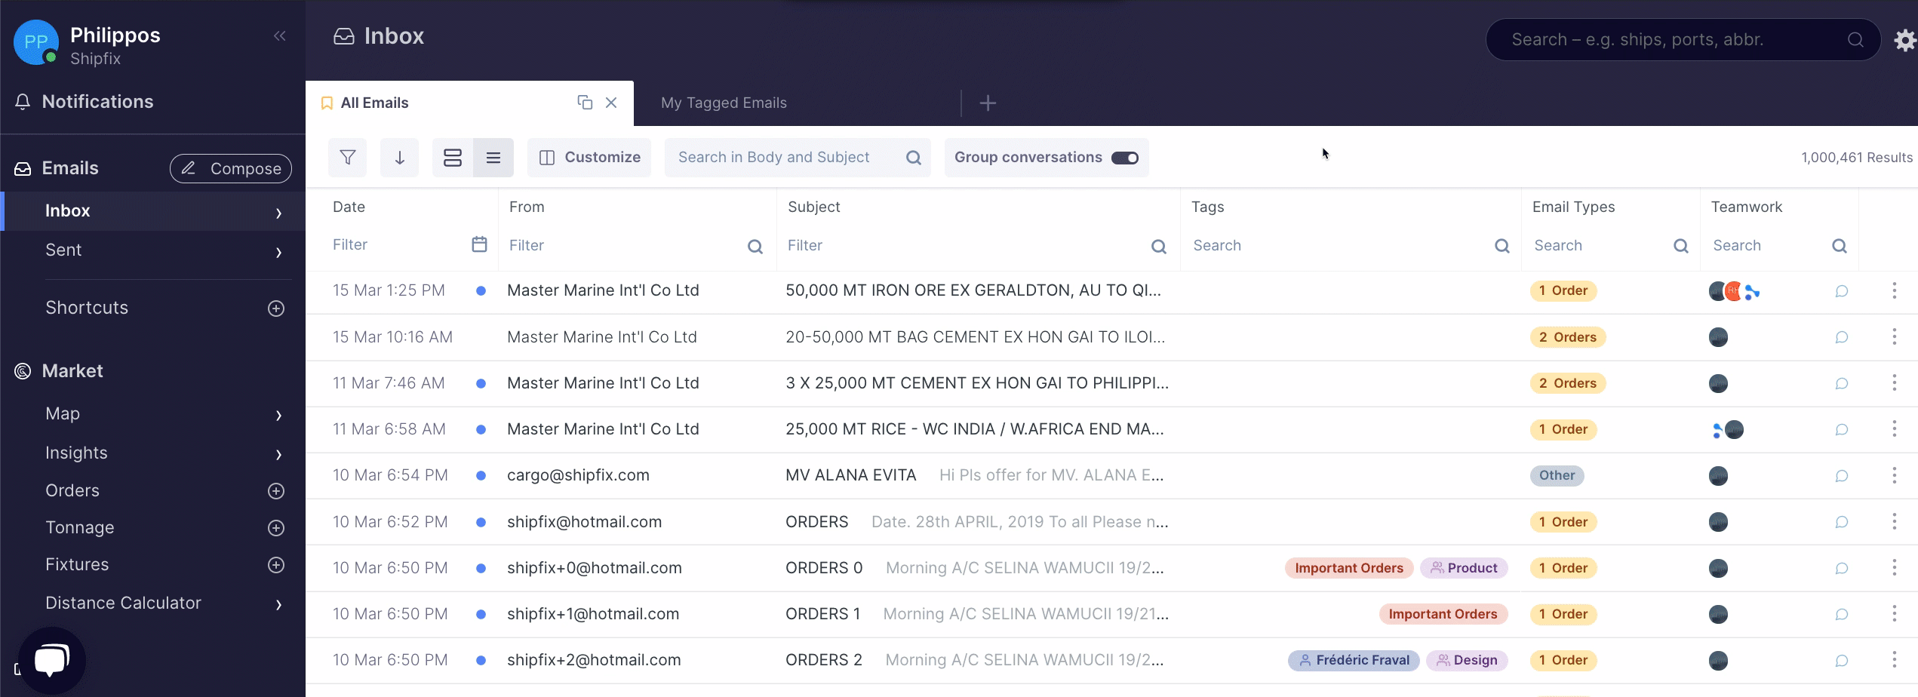Toggle unread dot for the cargo@shipfix.com email

(481, 476)
